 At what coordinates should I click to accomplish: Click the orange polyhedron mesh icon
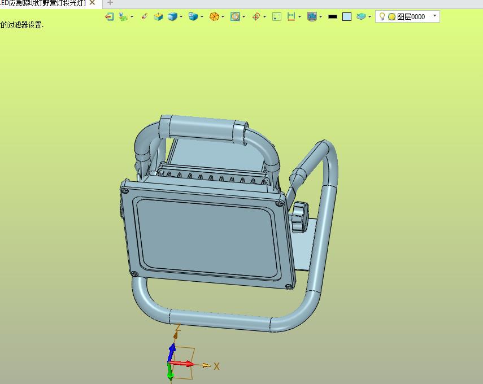pos(214,16)
